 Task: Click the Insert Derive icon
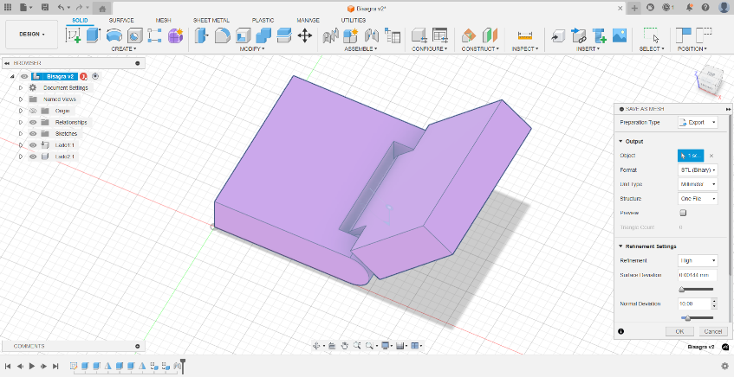pos(557,35)
